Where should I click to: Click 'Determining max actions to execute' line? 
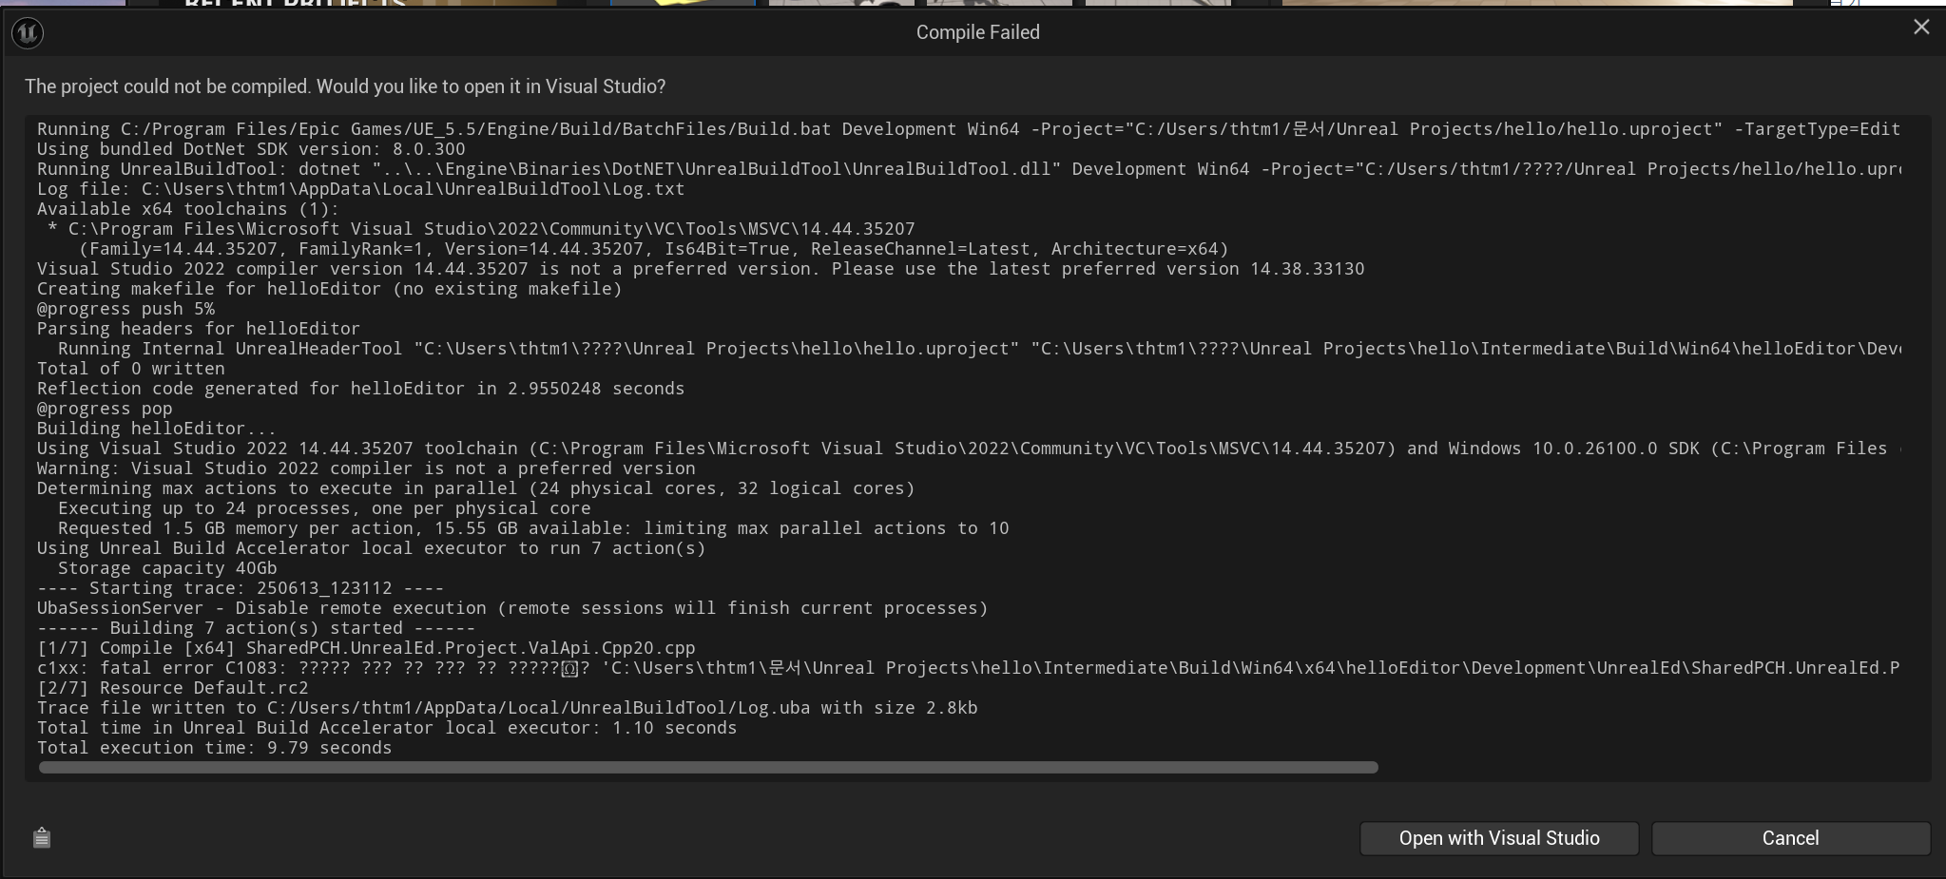pos(475,488)
